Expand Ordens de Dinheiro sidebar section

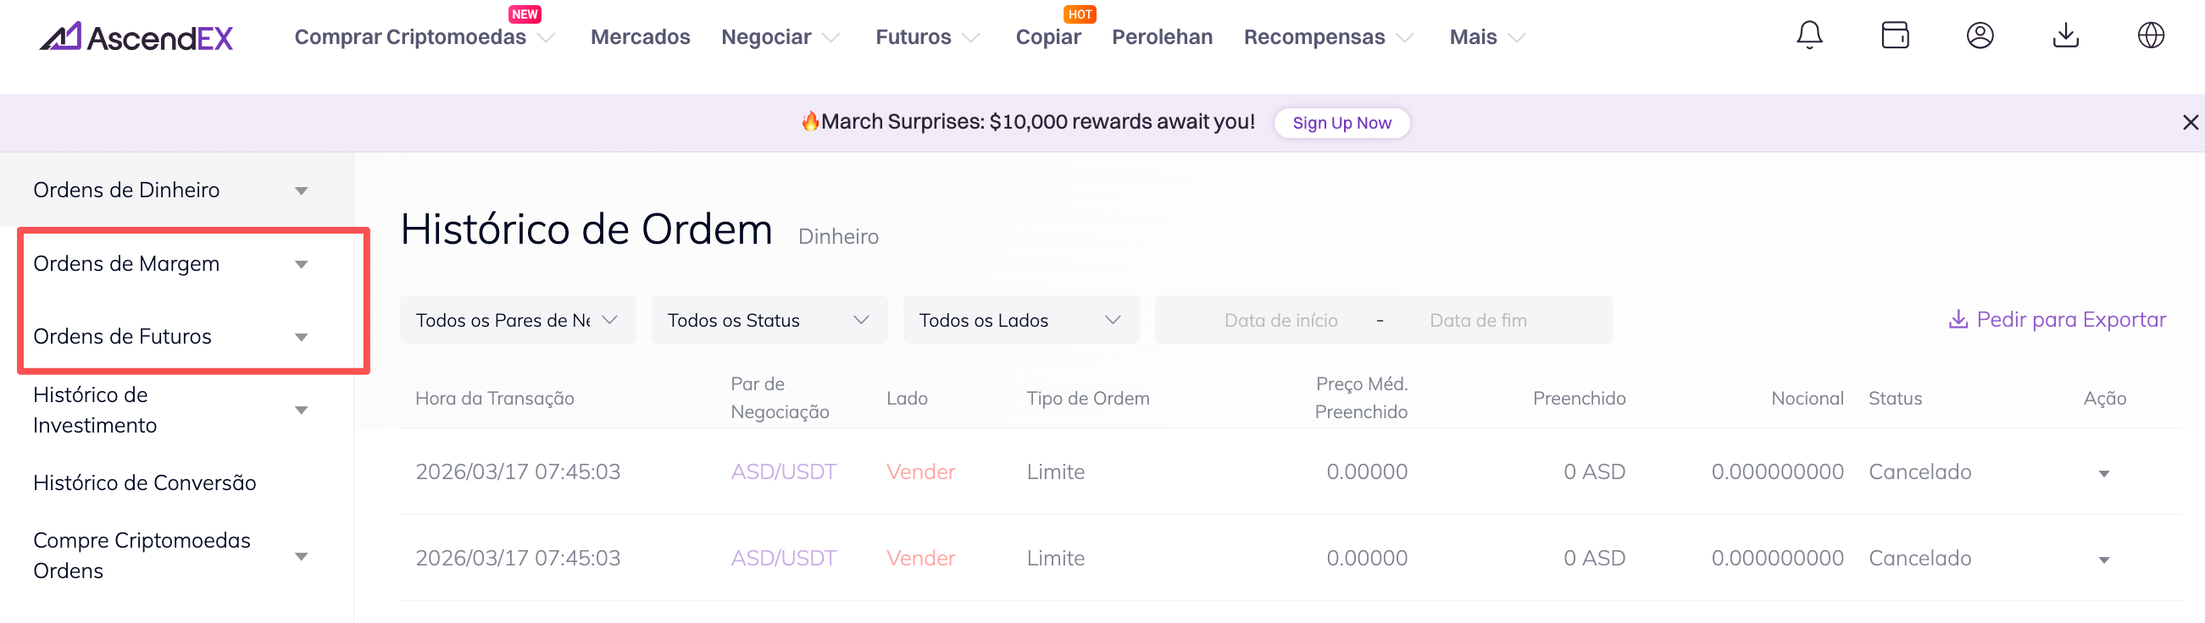301,190
